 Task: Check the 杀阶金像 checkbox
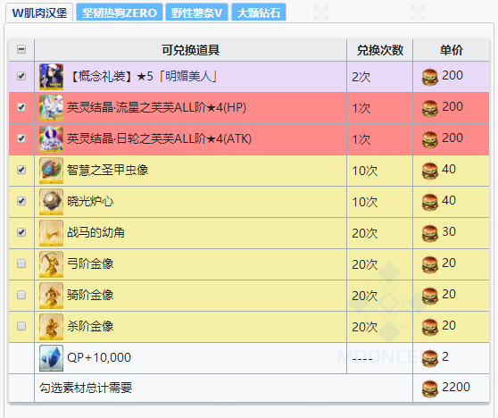[x=21, y=326]
